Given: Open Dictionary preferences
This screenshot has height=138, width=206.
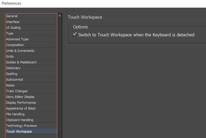Looking at the screenshot, I should 31,68.
